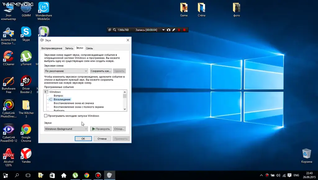Image resolution: width=318 pixels, height=180 pixels.
Task: Confirm the sound dialog with OK
Action: point(83,139)
